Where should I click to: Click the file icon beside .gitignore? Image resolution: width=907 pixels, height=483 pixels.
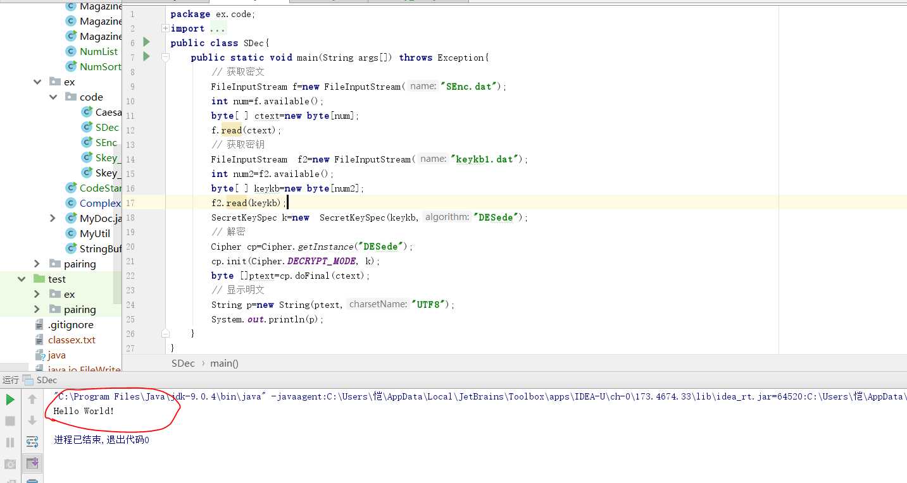point(40,324)
